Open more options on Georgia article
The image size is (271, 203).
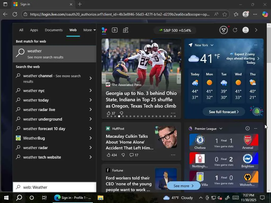(173, 113)
